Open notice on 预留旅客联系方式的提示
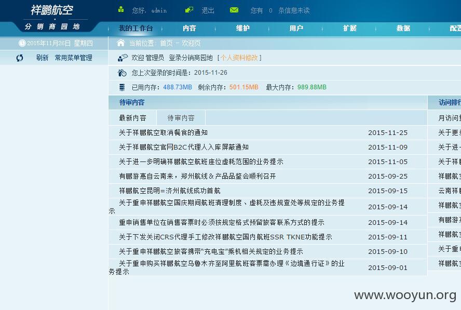The height and width of the screenshot is (310, 461). [x=222, y=222]
